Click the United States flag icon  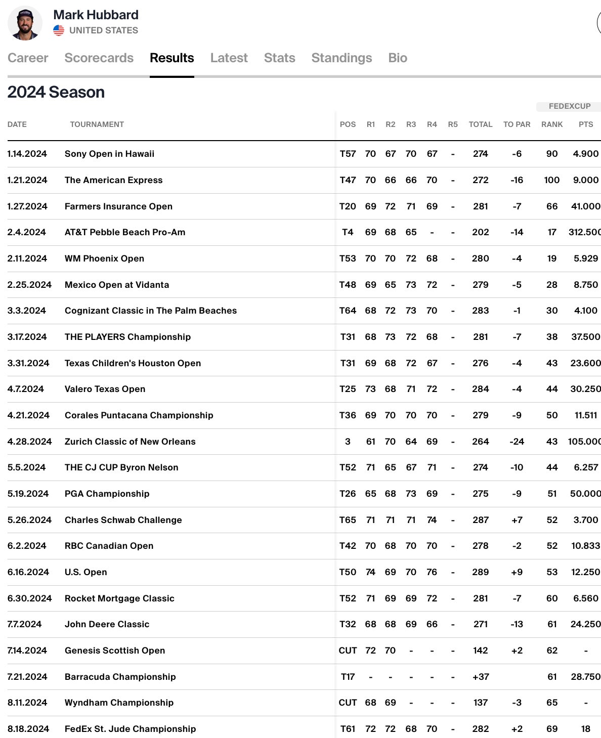[x=59, y=30]
